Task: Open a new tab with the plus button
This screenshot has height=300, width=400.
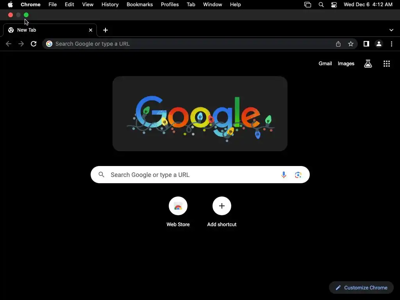Action: click(x=105, y=30)
